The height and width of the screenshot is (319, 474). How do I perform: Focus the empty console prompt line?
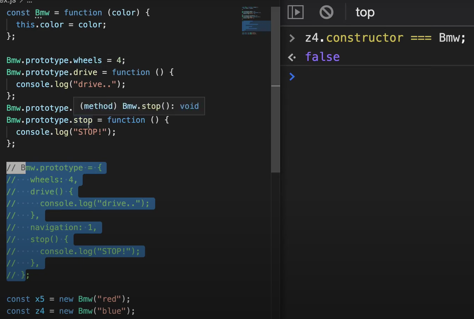[x=377, y=76]
